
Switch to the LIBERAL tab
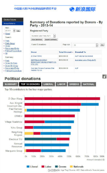pos(48,84)
